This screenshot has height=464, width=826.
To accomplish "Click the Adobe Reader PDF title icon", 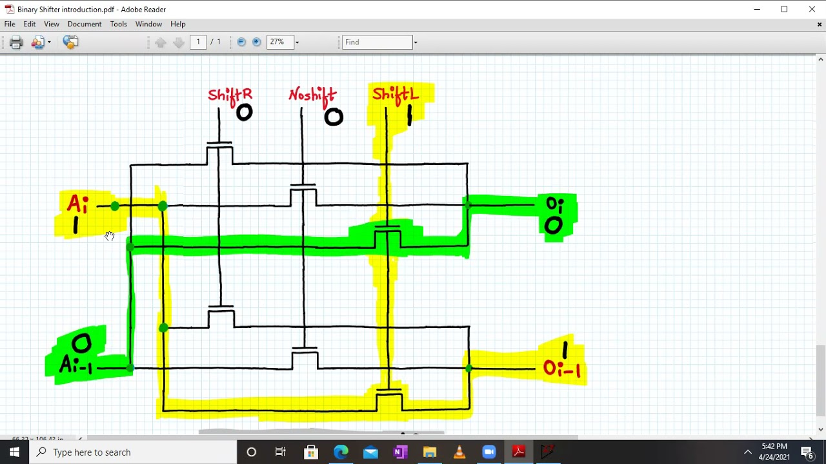I will (9, 9).
